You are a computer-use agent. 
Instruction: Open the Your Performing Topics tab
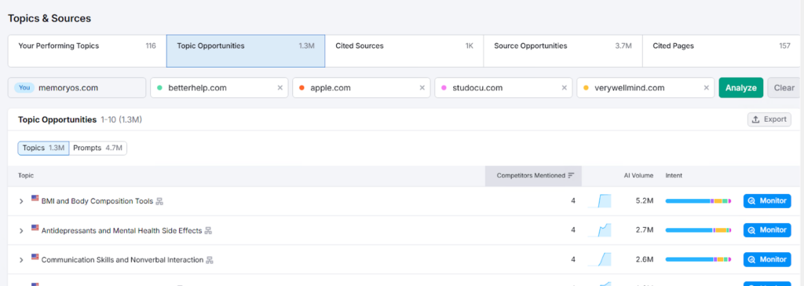tap(86, 51)
